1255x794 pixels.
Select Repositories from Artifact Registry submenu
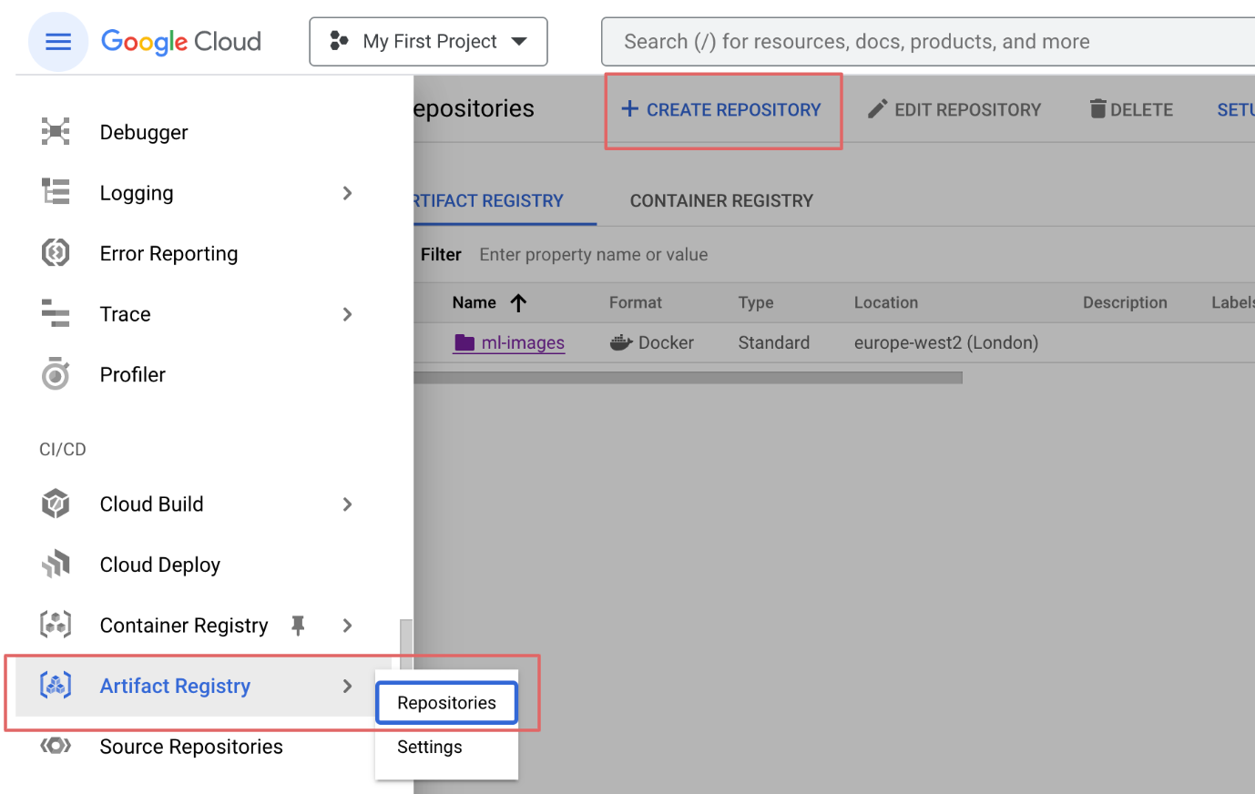(446, 703)
